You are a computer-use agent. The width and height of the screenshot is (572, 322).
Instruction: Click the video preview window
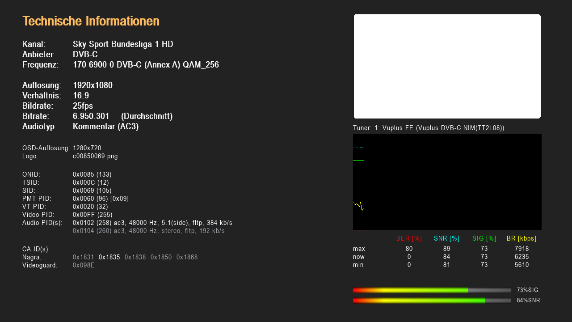pyautogui.click(x=447, y=66)
